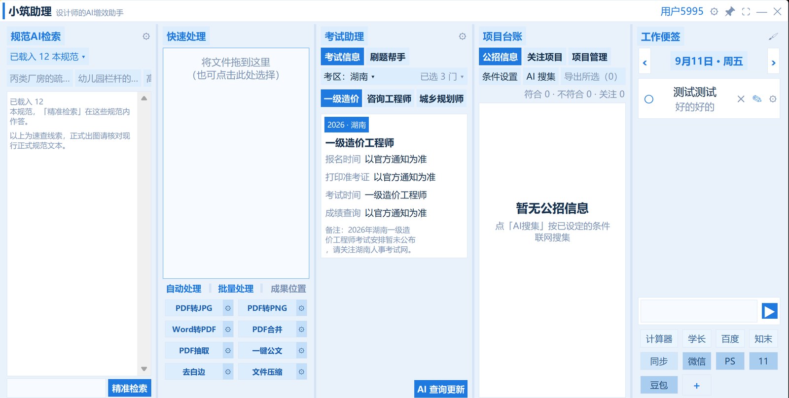
Task: Click AI 查询更新 button
Action: point(441,389)
